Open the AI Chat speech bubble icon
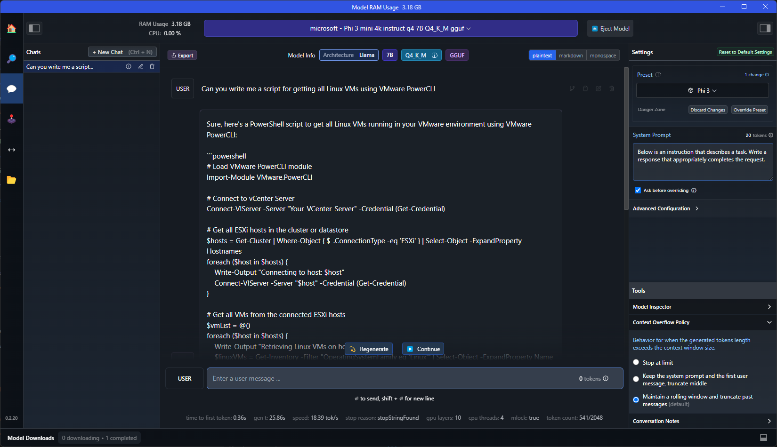Screen dimensions: 777x447 11,89
